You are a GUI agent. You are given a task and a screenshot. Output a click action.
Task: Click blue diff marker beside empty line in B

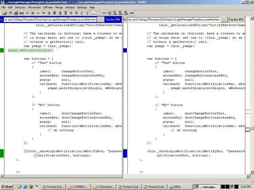click(x=125, y=50)
